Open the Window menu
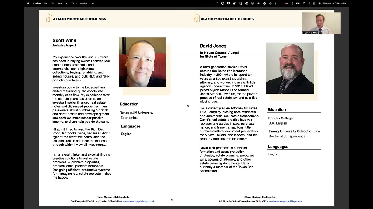This screenshot has height=209, width=373. [84, 3]
